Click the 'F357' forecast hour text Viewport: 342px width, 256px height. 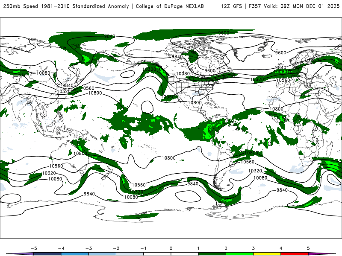(255, 6)
